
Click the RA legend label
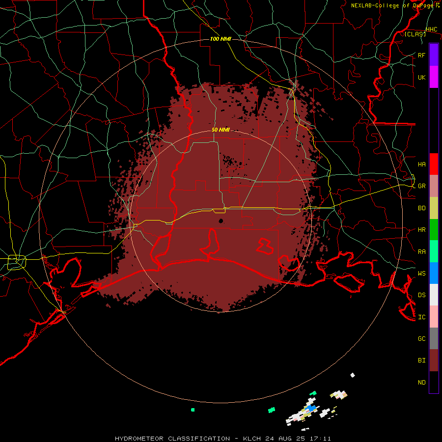pyautogui.click(x=422, y=251)
